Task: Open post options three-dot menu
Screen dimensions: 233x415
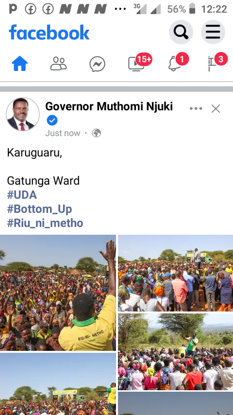Action: pyautogui.click(x=196, y=108)
